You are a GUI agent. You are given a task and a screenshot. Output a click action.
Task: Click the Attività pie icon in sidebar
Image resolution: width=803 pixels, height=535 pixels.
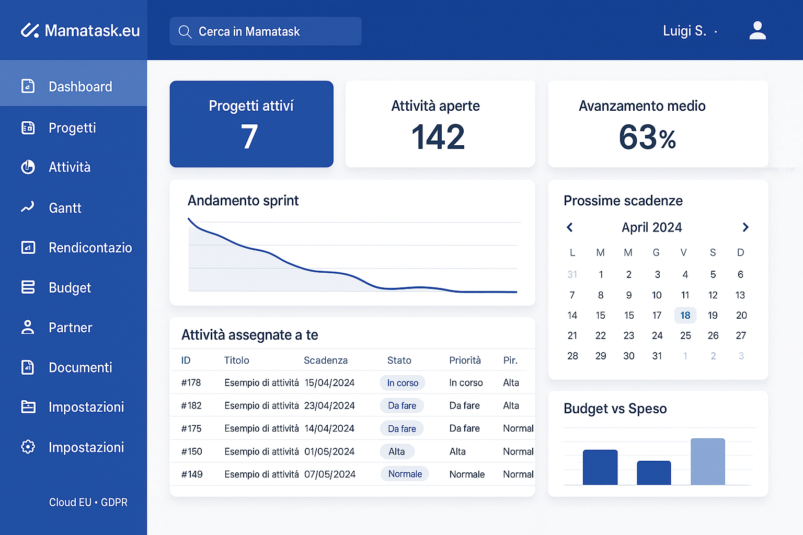pos(28,167)
